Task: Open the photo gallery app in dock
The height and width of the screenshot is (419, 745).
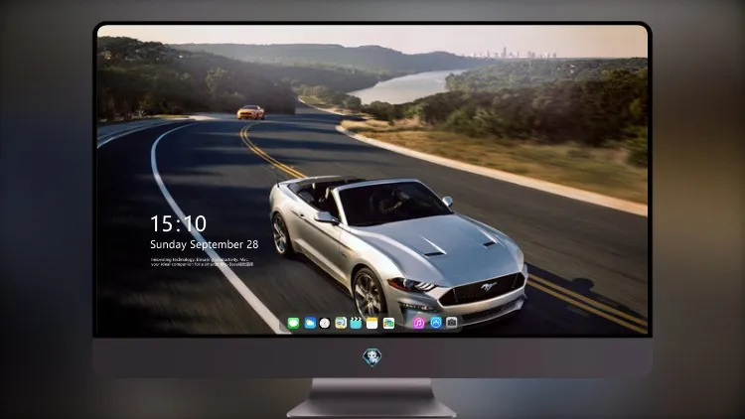Action: click(388, 324)
